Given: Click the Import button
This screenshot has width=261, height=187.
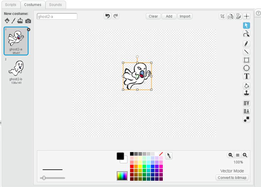Looking at the screenshot, I should 185,16.
